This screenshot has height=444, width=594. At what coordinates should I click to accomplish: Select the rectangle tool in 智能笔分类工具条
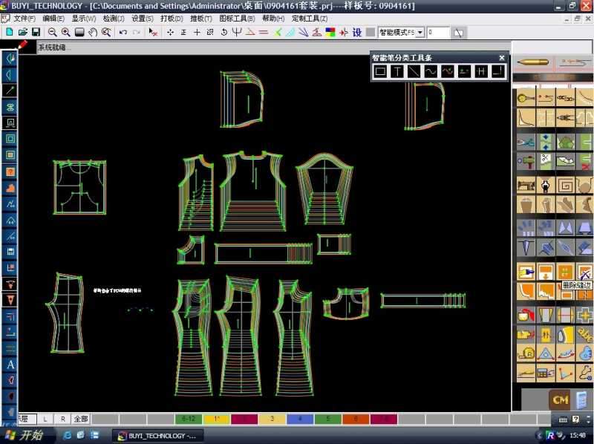point(380,71)
